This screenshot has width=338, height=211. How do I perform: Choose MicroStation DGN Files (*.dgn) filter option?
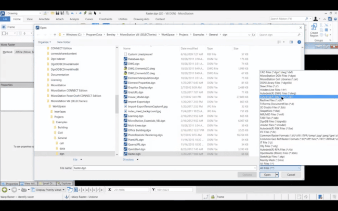coord(278,76)
